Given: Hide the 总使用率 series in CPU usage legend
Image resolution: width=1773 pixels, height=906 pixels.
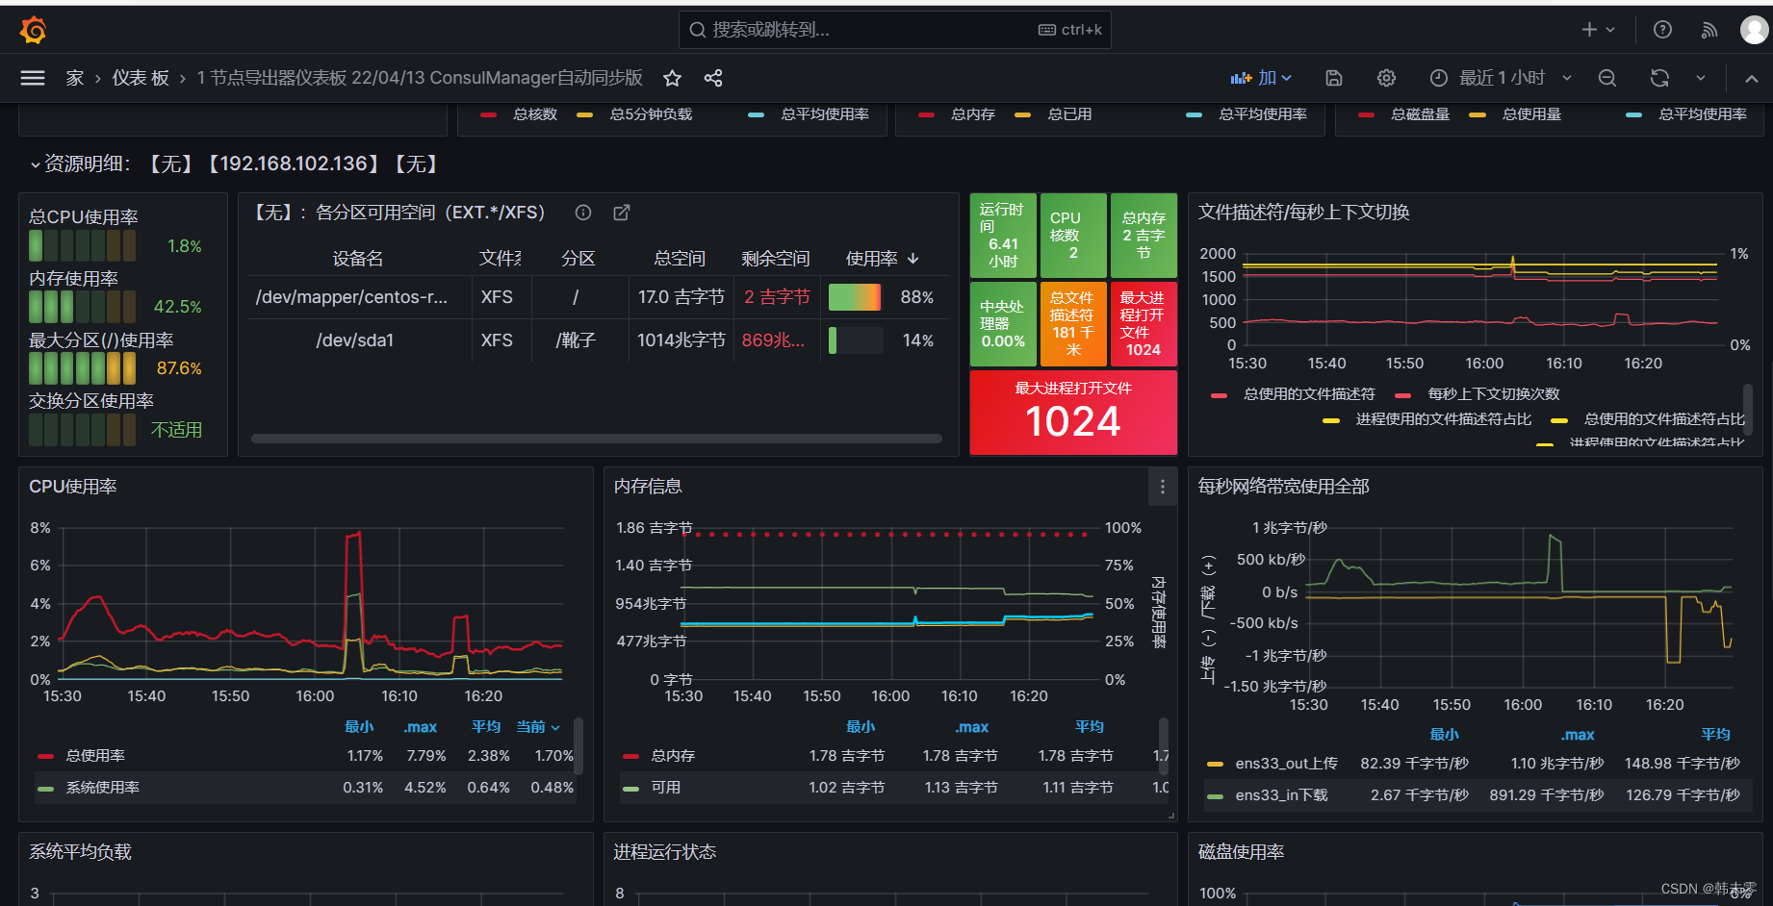Looking at the screenshot, I should [96, 755].
